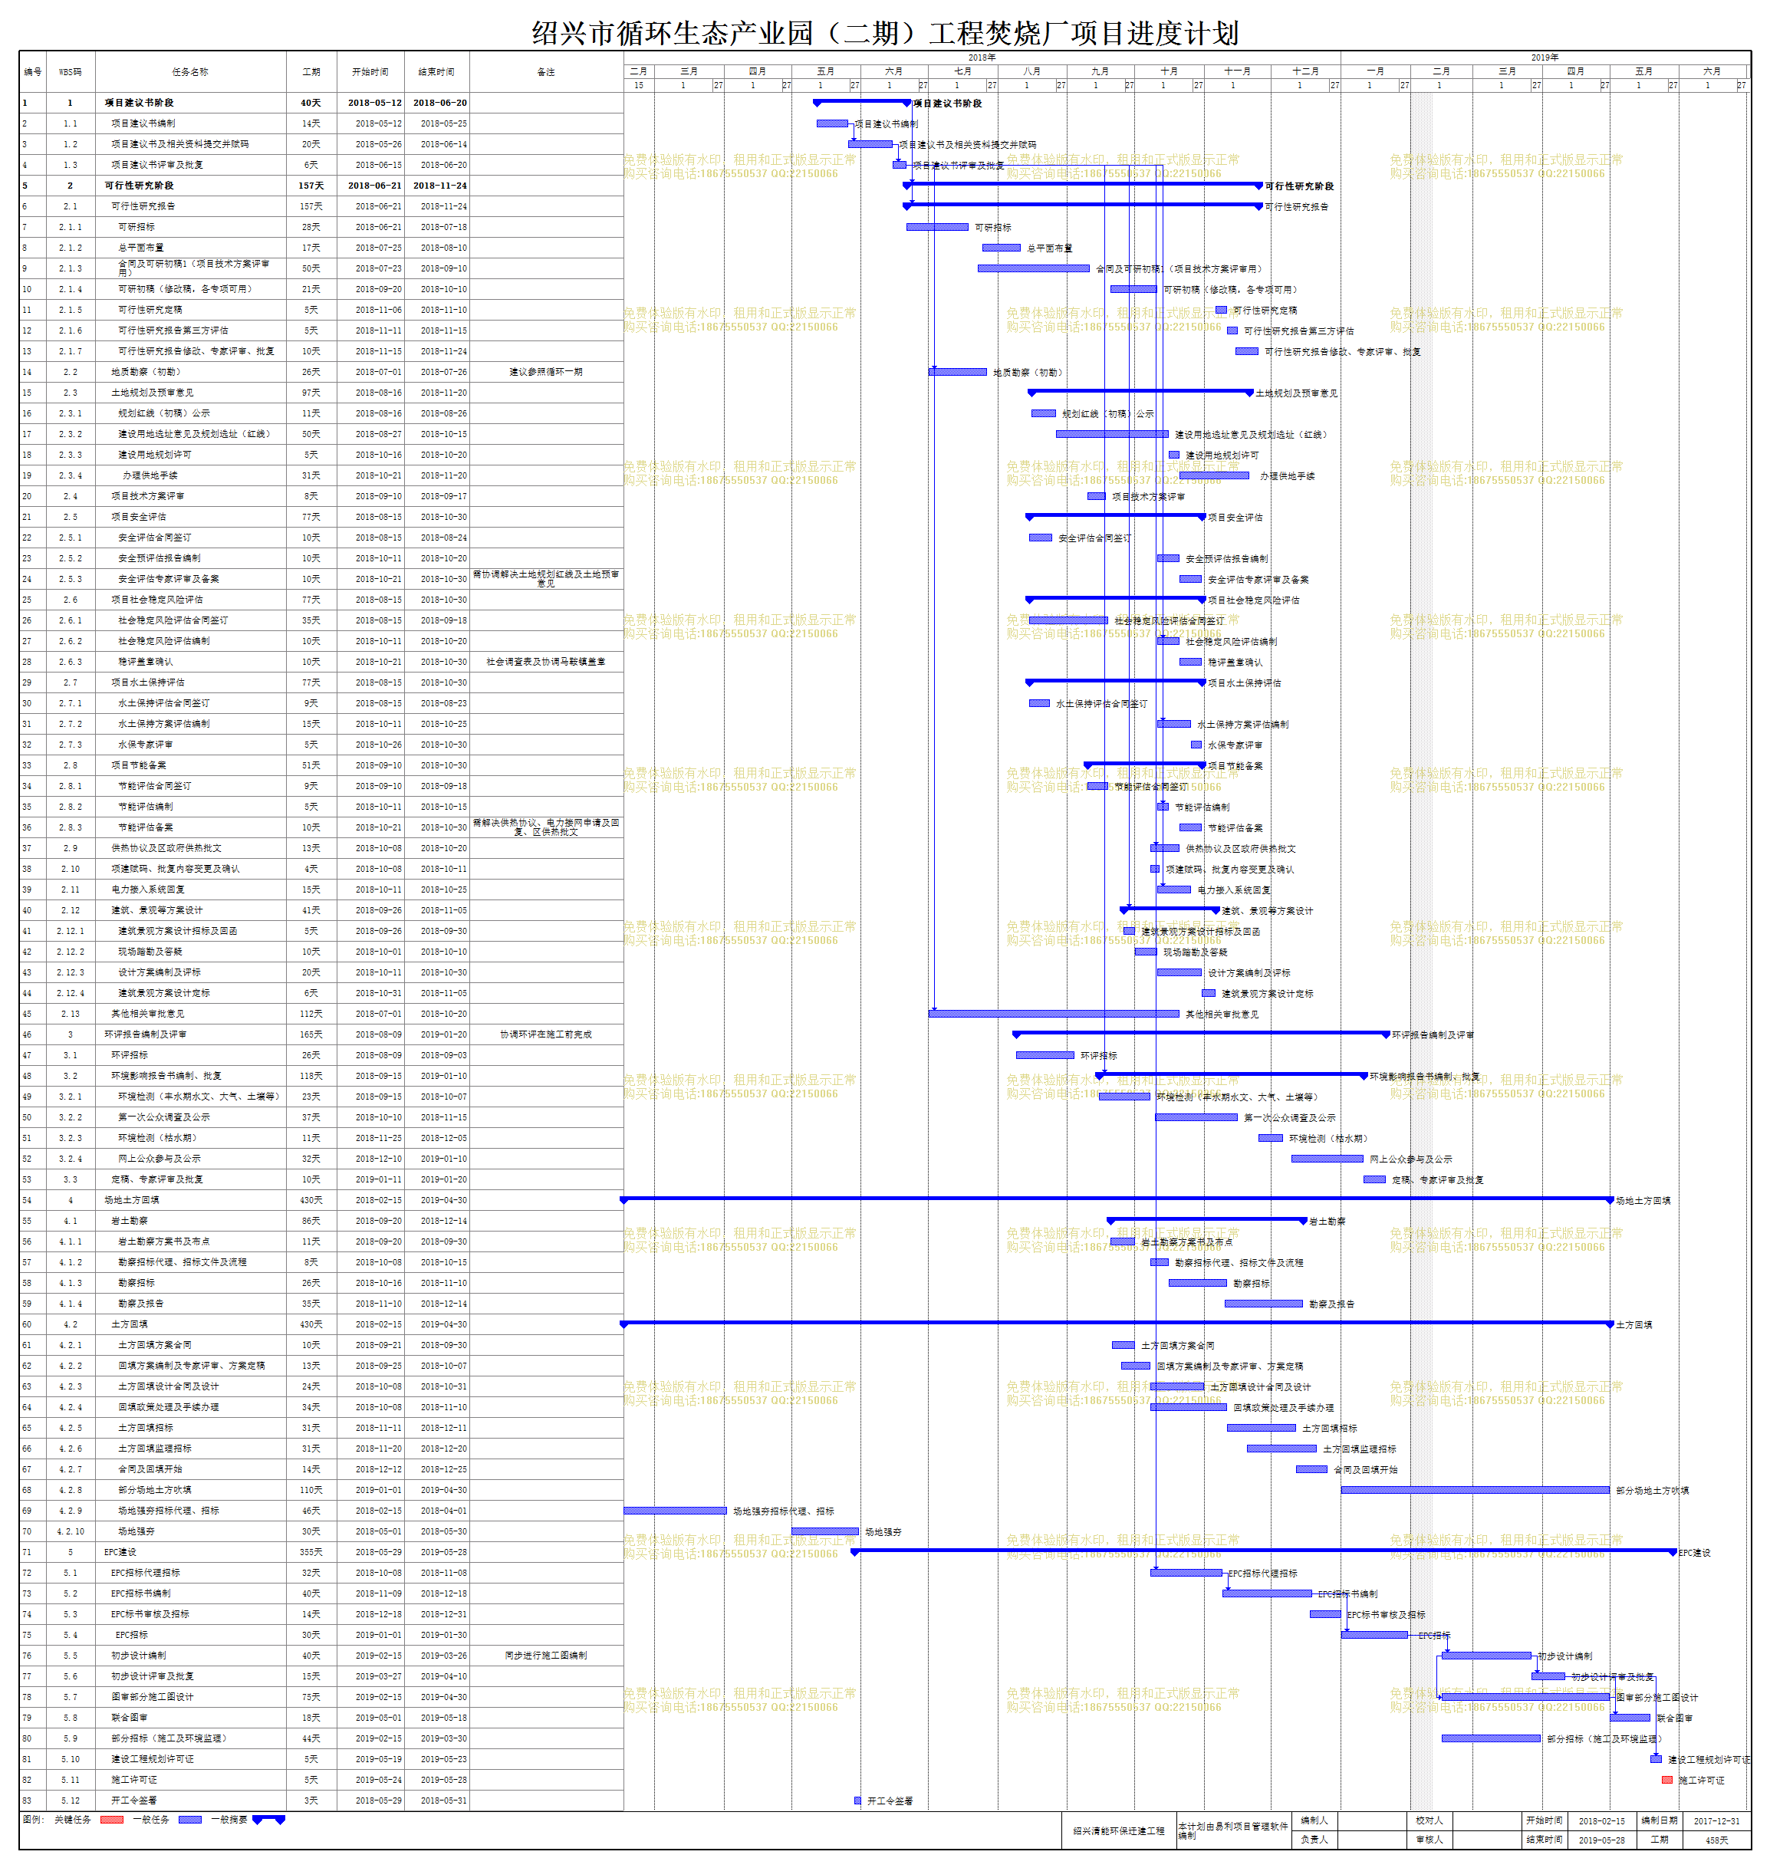Viewport: 1770px width, 1868px height.
Task: Click remark 协调环评在施工前完成
Action: (x=546, y=1035)
